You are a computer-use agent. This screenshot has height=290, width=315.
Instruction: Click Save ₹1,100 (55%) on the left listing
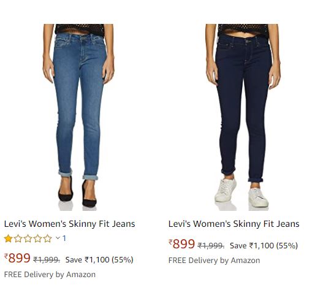pyautogui.click(x=99, y=260)
